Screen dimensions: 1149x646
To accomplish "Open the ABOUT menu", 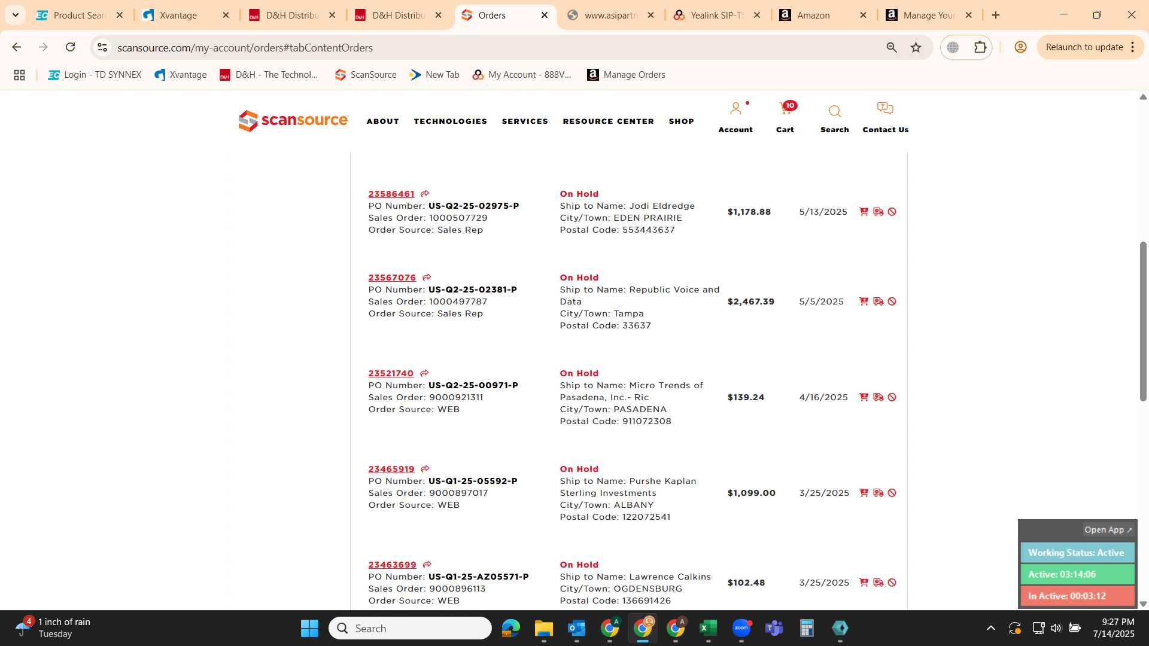I will pos(383,121).
